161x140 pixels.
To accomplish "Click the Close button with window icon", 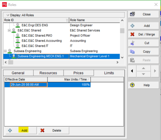I will [143, 14].
